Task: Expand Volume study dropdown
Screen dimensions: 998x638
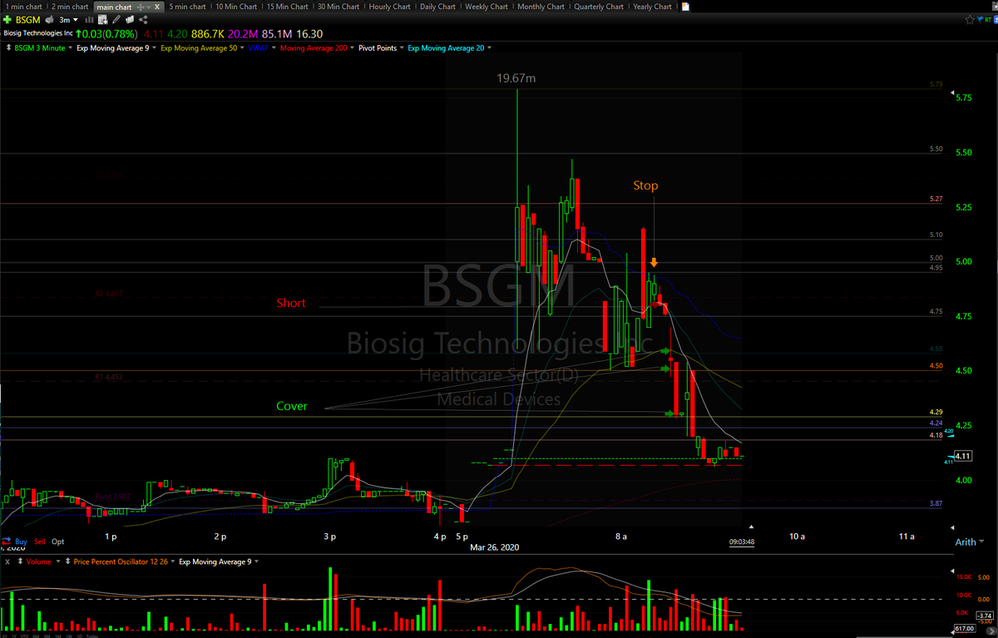Action: (x=58, y=561)
